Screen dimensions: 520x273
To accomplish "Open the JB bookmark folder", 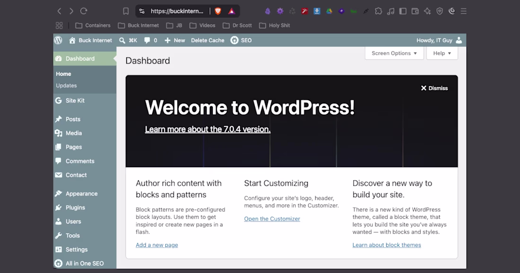I will [174, 26].
